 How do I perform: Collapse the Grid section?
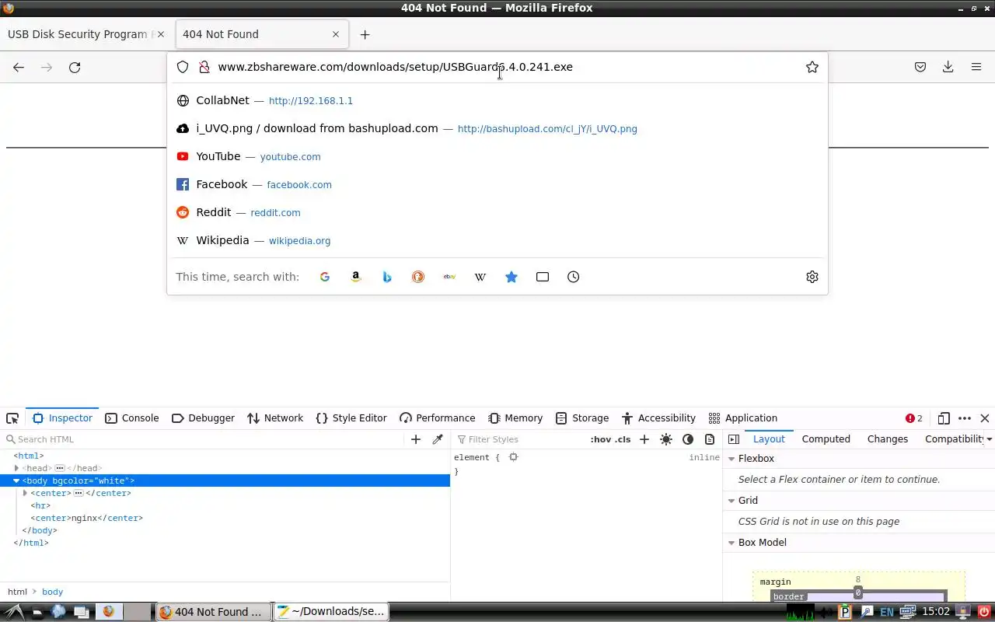[731, 501]
